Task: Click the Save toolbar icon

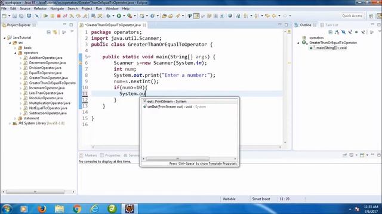Action: 15,16
